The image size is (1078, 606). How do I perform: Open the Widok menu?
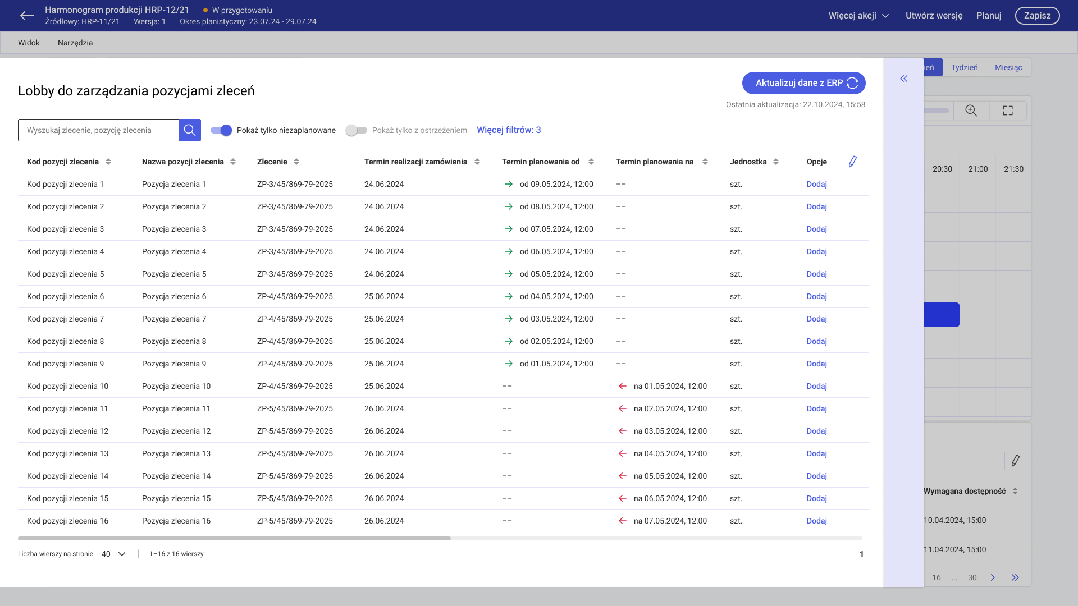pos(29,43)
